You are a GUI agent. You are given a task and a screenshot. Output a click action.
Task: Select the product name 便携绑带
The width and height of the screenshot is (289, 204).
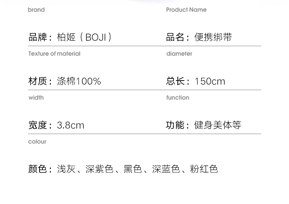coord(213,37)
